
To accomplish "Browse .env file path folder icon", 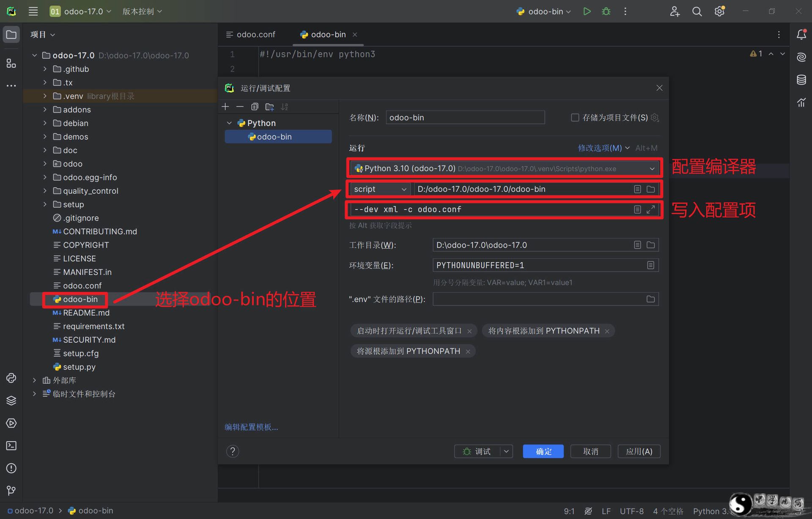I will pyautogui.click(x=651, y=299).
